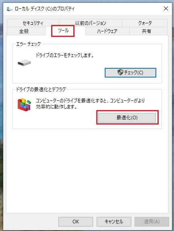The height and width of the screenshot is (231, 174).
Task: Click the optimization description text paragraph
Action: tap(90, 104)
